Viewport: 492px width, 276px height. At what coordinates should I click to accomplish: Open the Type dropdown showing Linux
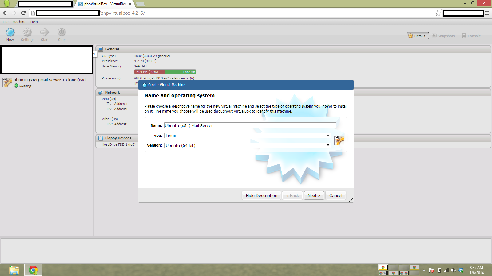[x=248, y=136]
